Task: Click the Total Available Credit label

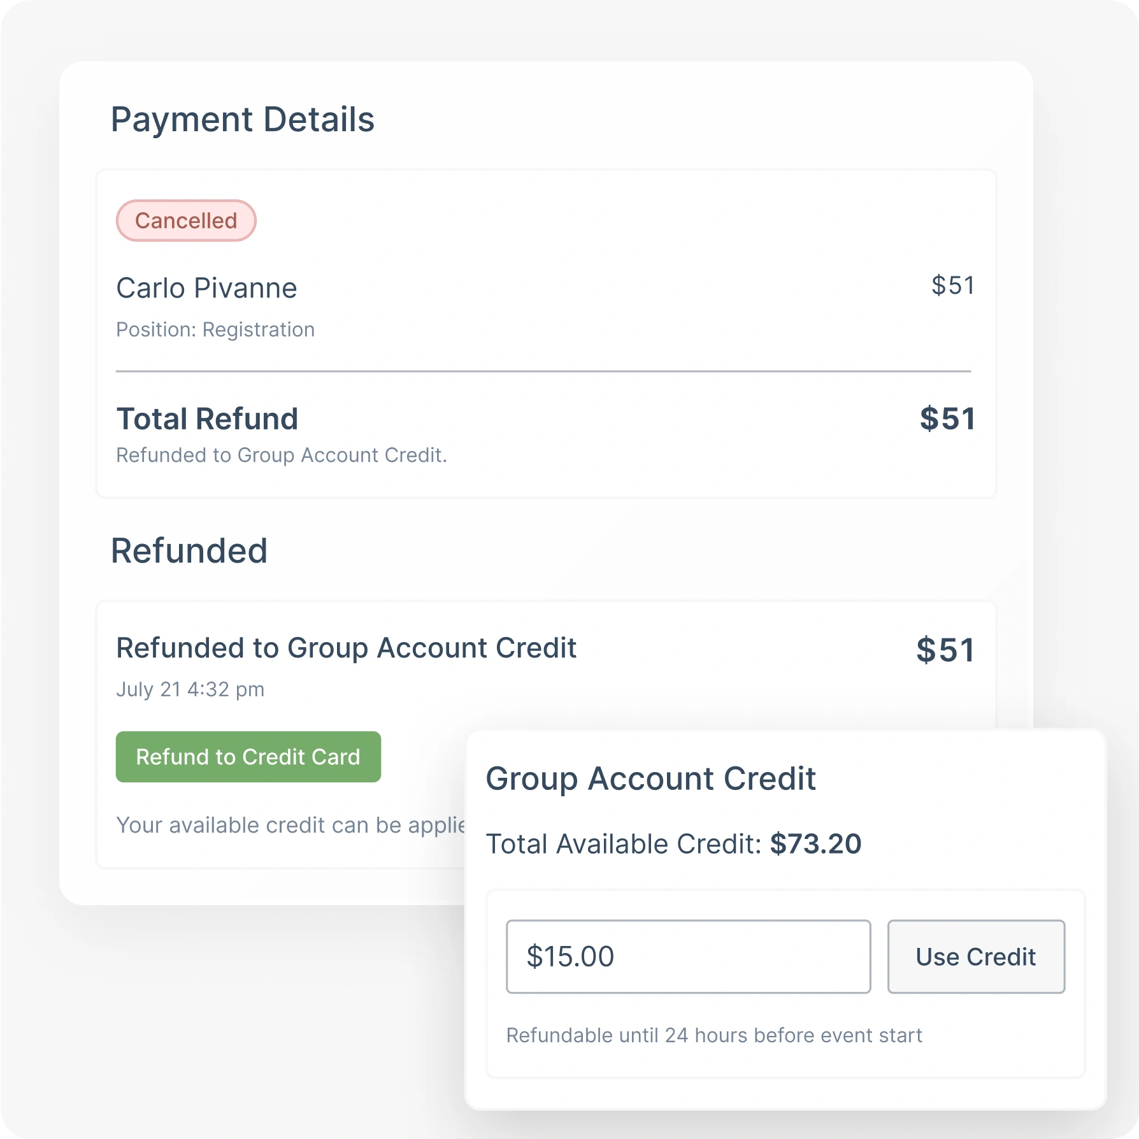Action: [x=624, y=845]
